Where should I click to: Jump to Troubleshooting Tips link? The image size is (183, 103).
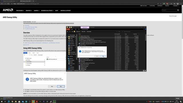click(x=30, y=29)
